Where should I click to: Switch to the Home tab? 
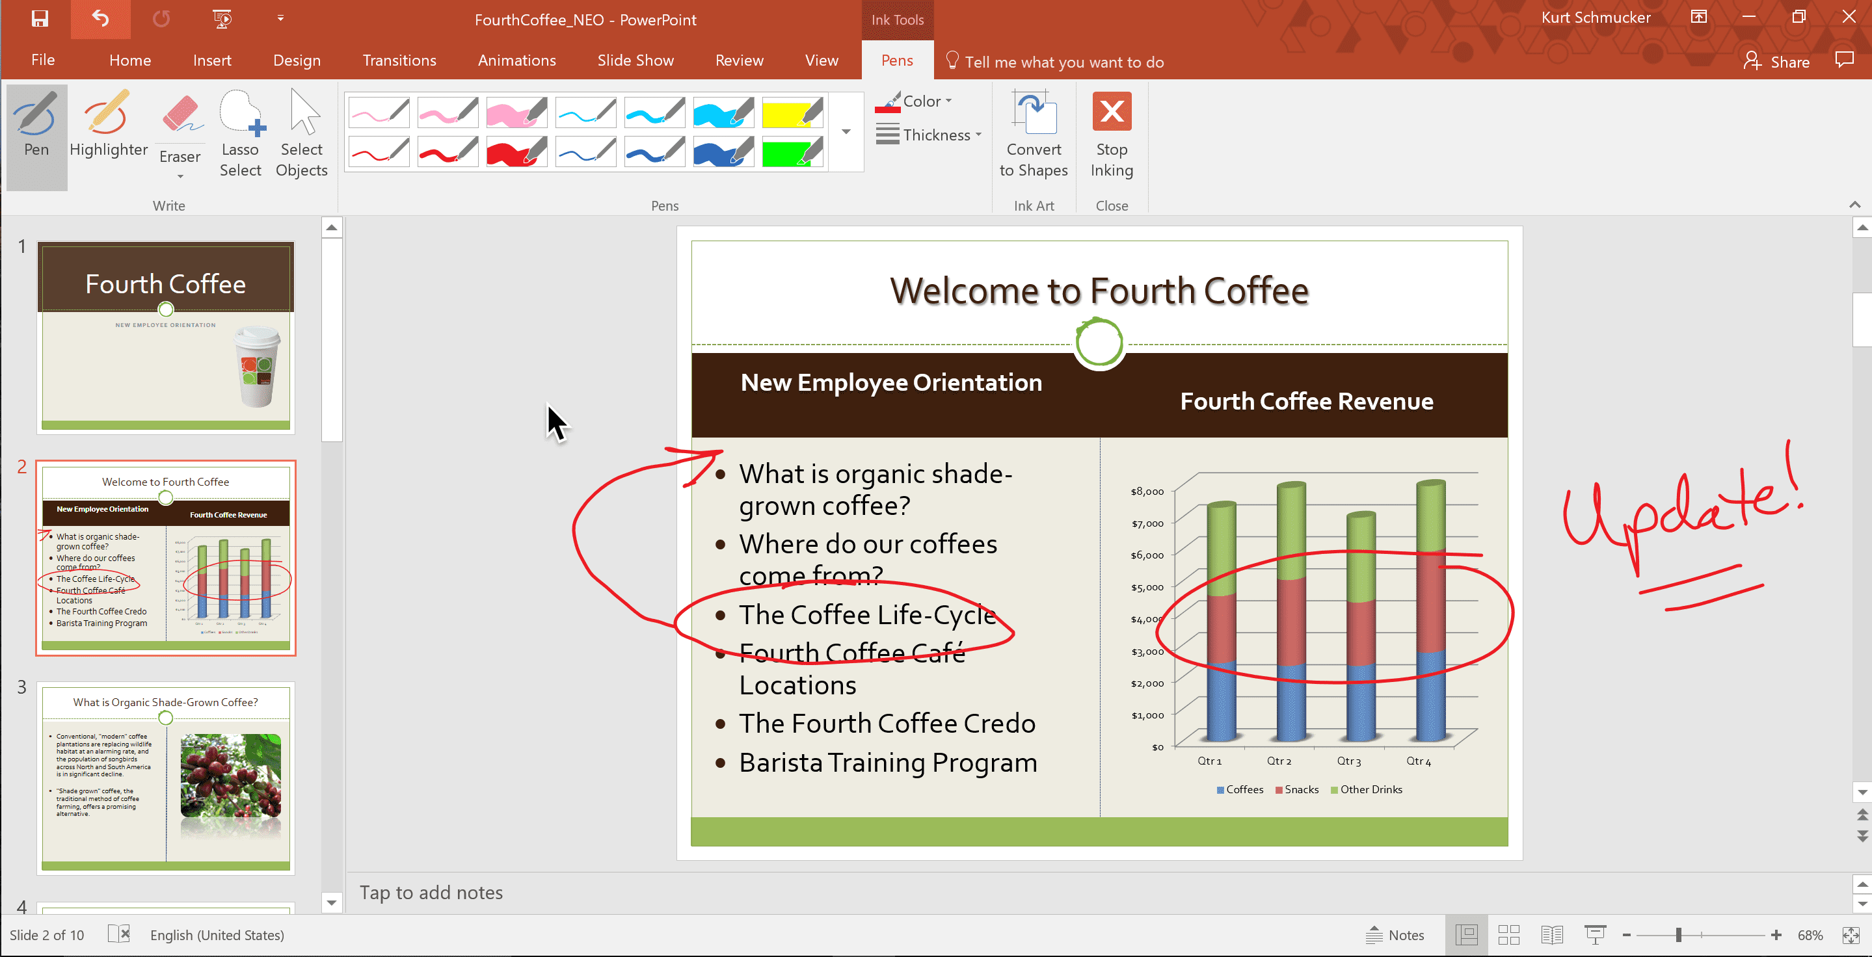pos(130,60)
